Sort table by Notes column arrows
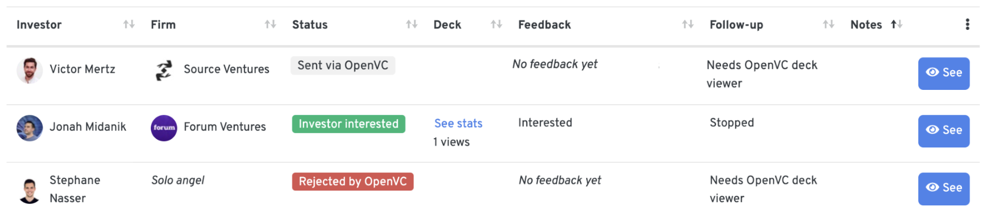Image resolution: width=987 pixels, height=217 pixels. click(896, 24)
